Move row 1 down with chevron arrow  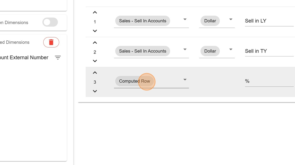coord(95,31)
